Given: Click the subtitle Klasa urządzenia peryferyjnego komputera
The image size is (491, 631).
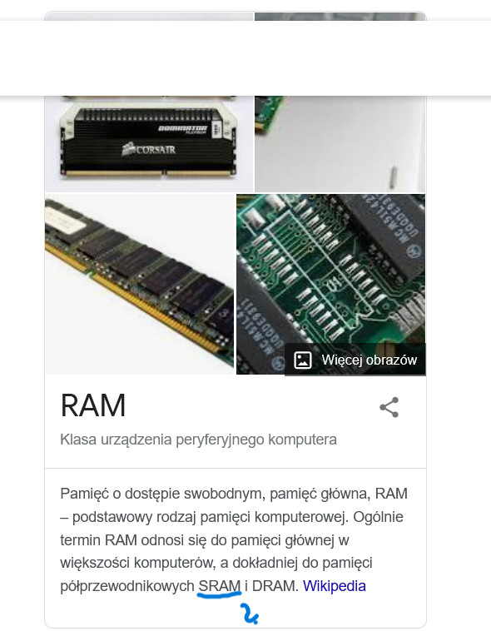Looking at the screenshot, I should point(198,440).
